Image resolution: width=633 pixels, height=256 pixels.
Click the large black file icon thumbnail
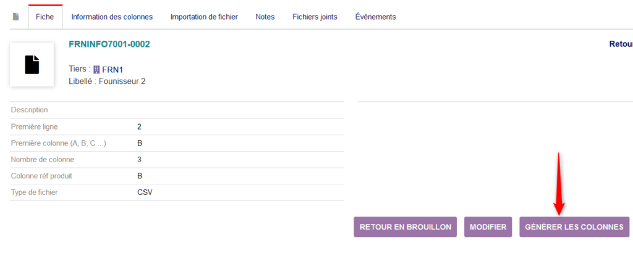click(32, 65)
